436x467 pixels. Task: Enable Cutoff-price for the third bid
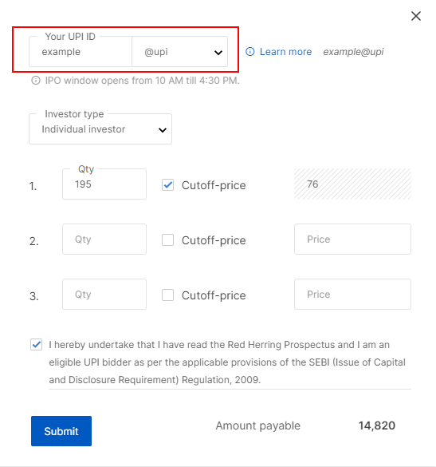[x=167, y=295]
